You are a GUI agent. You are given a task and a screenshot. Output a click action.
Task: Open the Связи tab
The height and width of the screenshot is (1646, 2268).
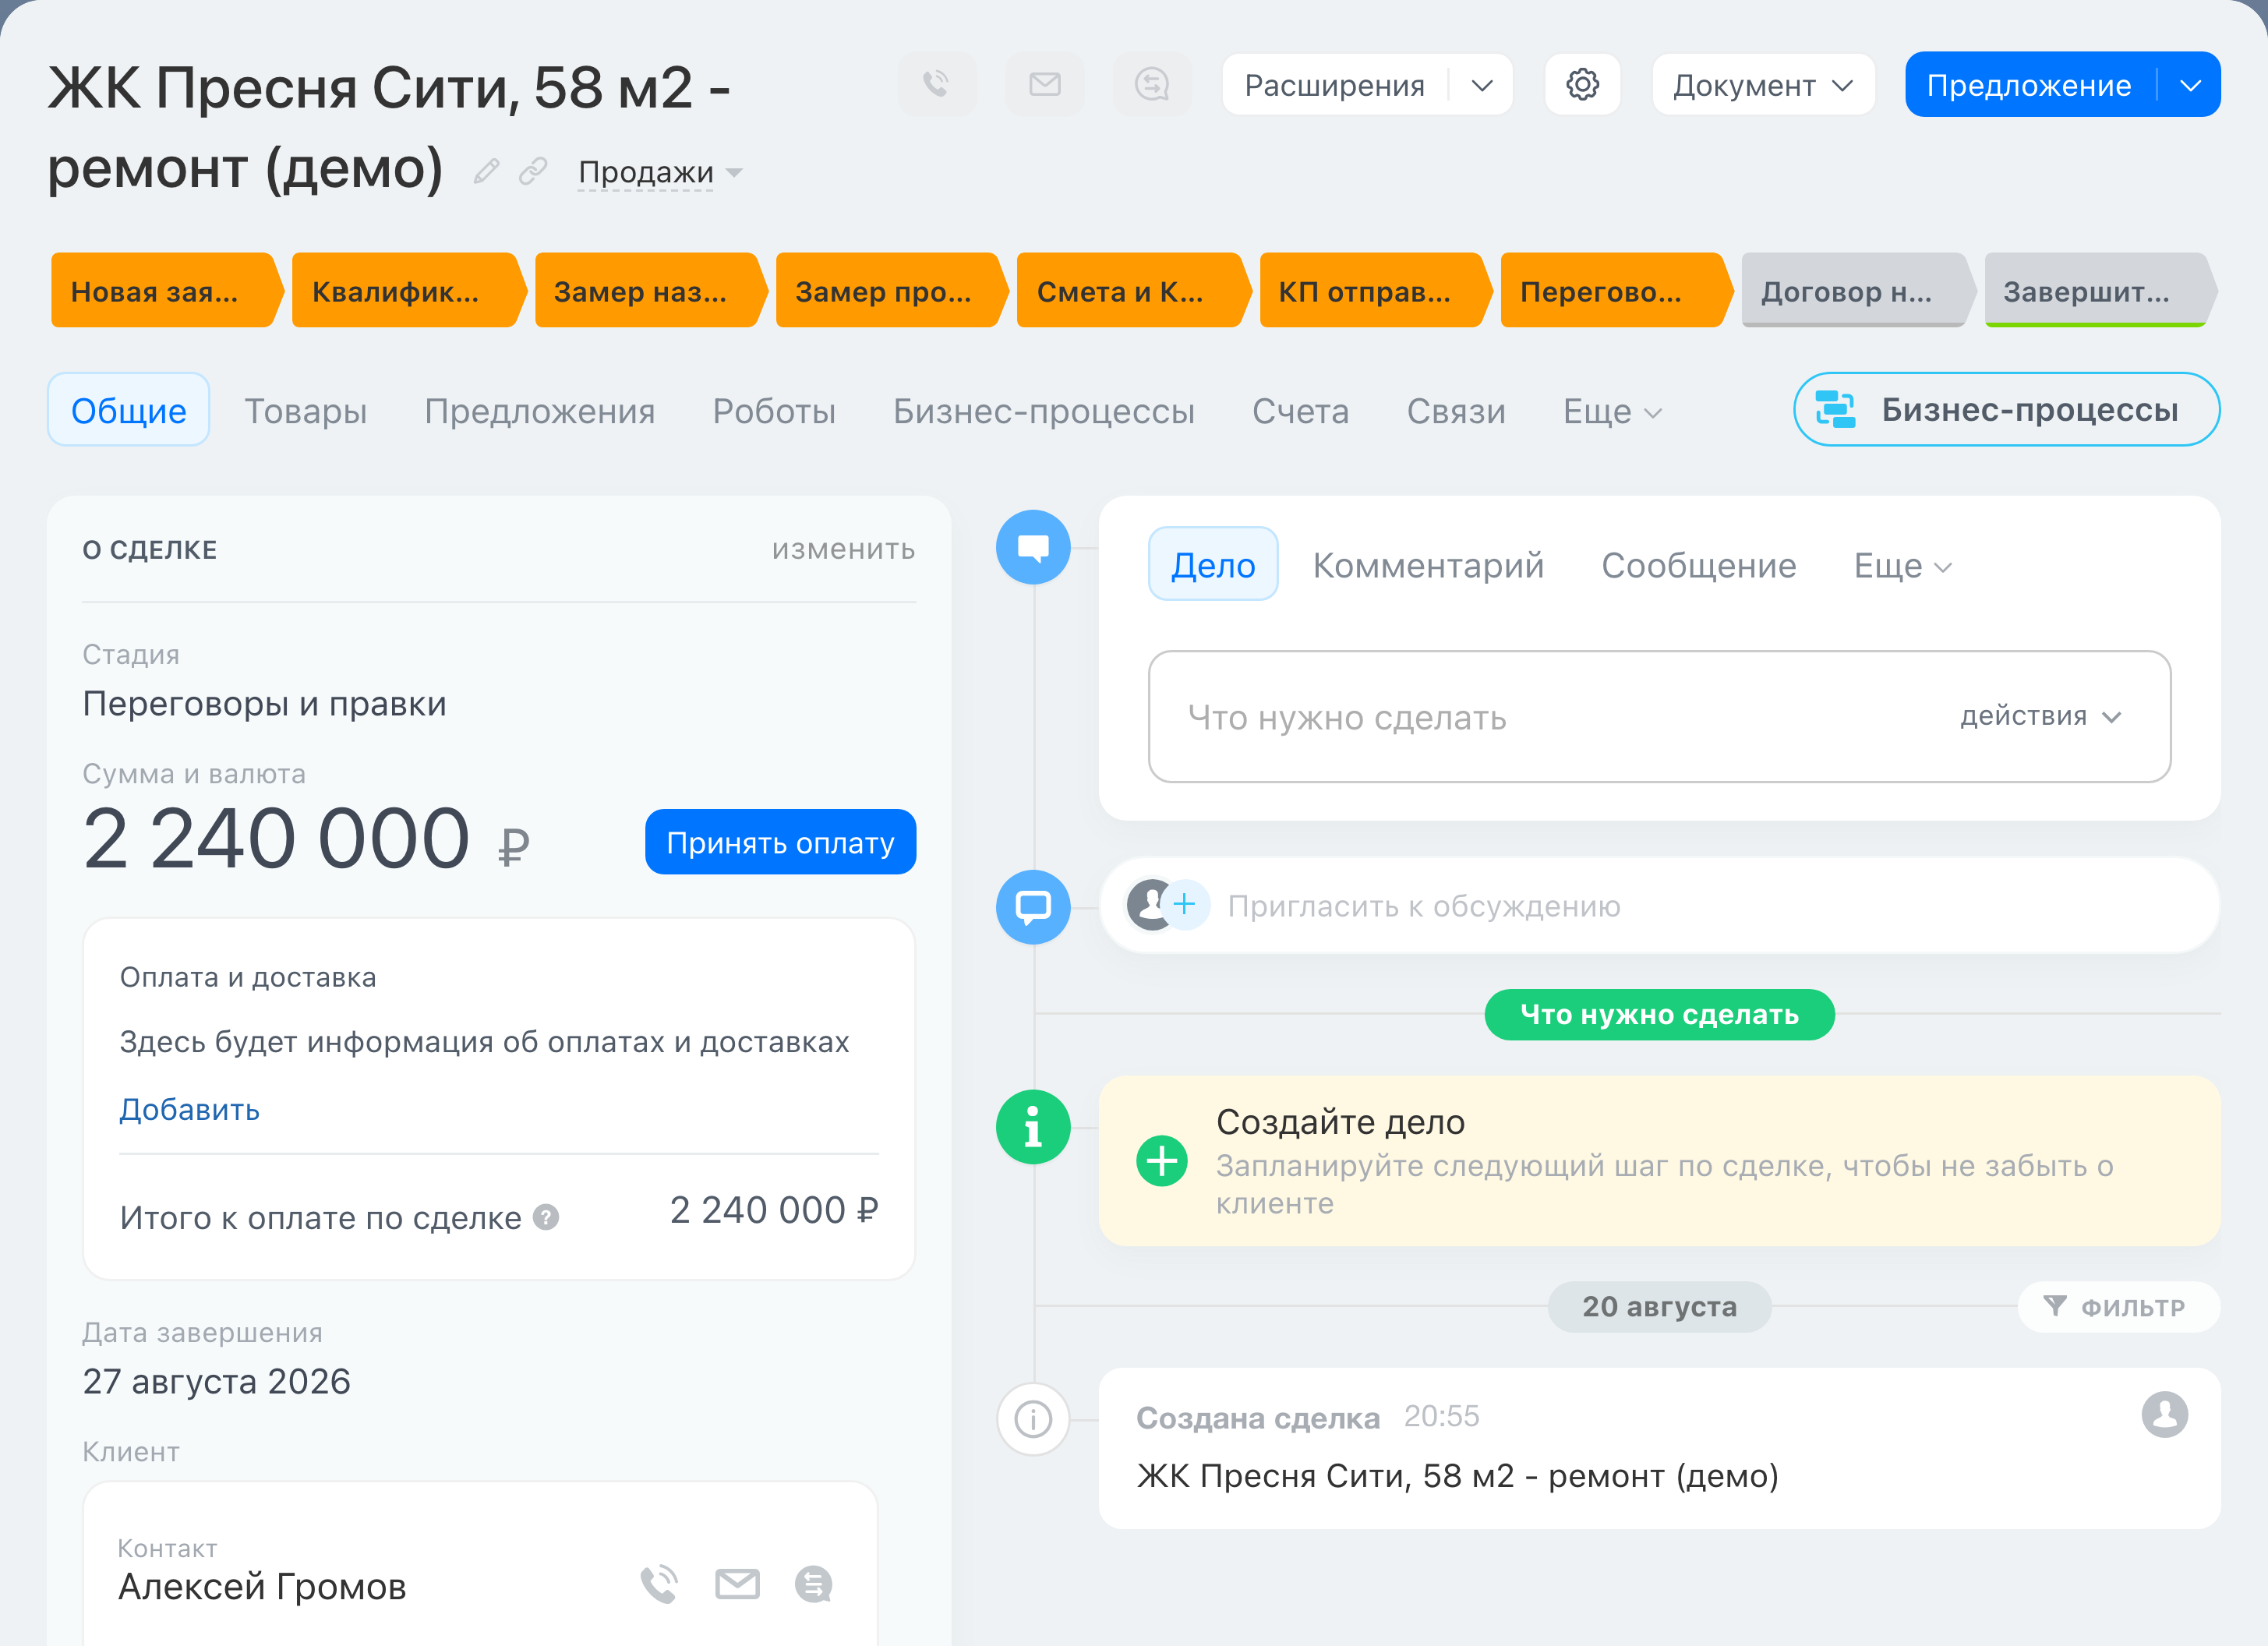click(1456, 411)
